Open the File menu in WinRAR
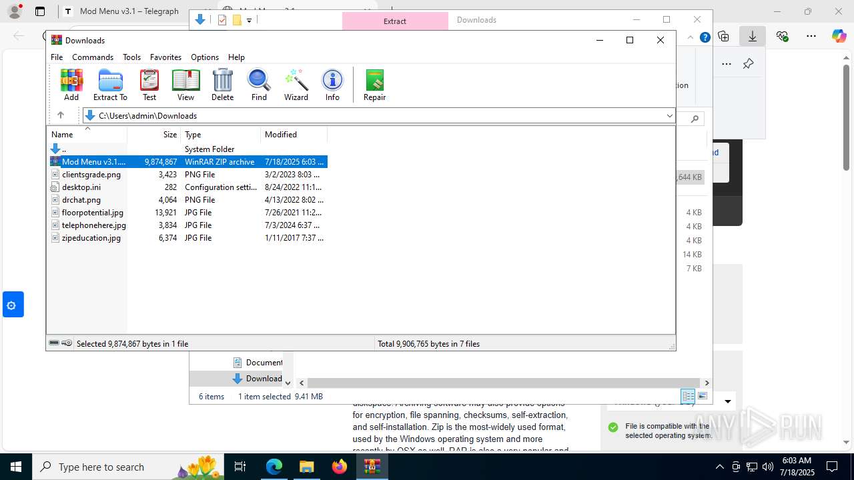The image size is (854, 480). pos(57,57)
